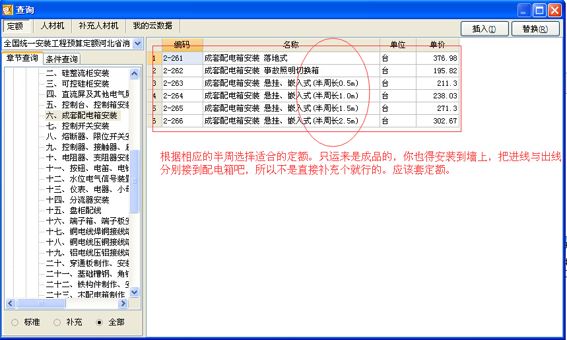Minimize the 查询 window
Image resolution: width=567 pixels, height=340 pixels.
tap(523, 10)
